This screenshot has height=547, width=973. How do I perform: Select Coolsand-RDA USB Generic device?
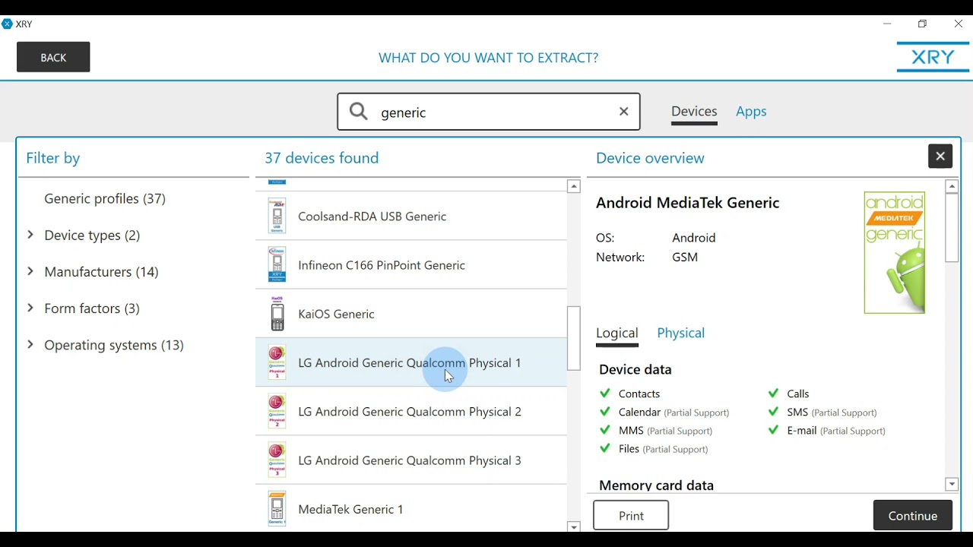click(x=411, y=217)
